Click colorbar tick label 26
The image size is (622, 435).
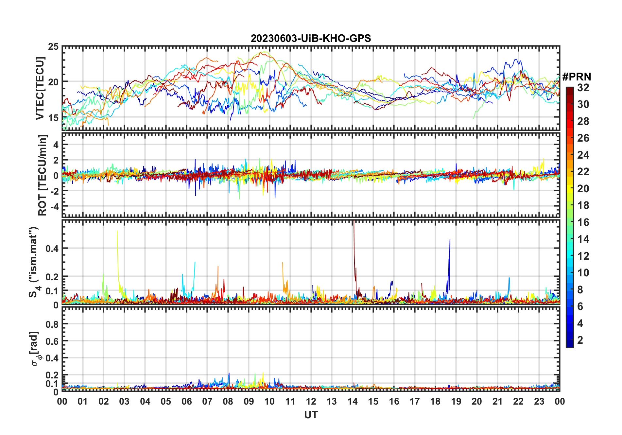(583, 138)
